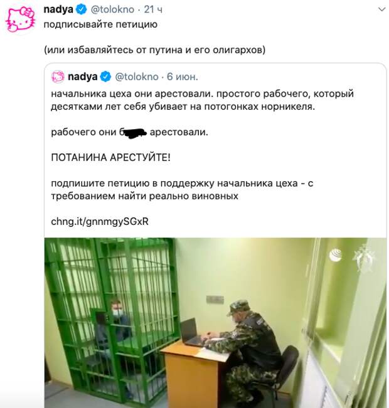
Task: Open the top @tolokno handle link
Action: [112, 9]
